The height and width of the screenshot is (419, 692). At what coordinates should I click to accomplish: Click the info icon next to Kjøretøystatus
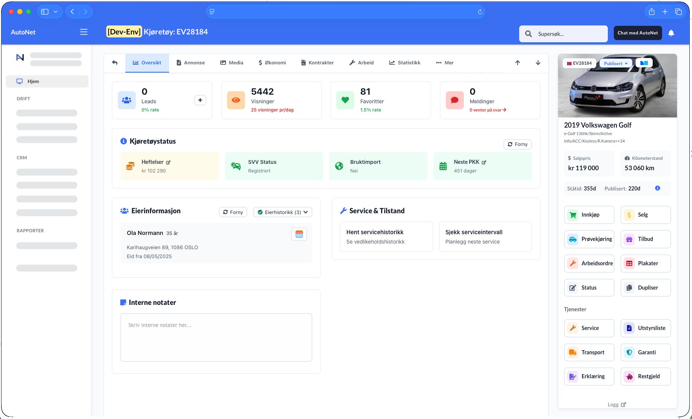pos(123,141)
